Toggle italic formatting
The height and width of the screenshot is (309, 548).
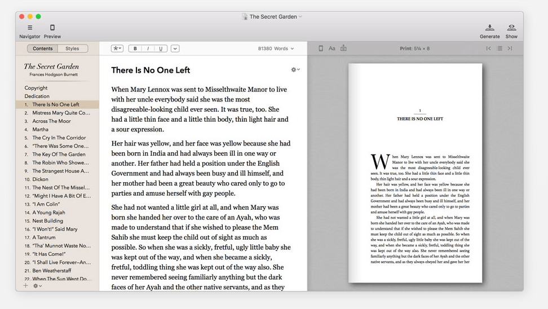148,48
